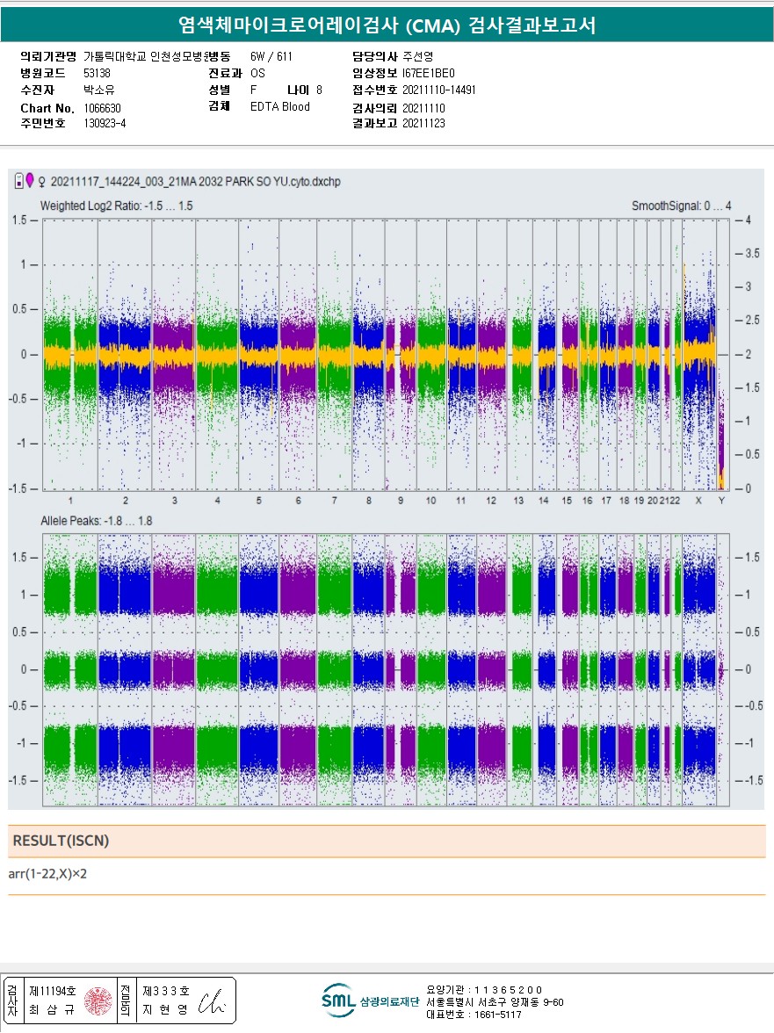
Task: Click chromosome 14 label under the log2 ratio plot
Action: click(544, 501)
